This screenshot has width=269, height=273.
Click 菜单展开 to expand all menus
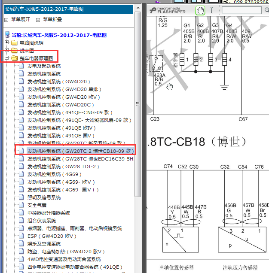(21, 19)
